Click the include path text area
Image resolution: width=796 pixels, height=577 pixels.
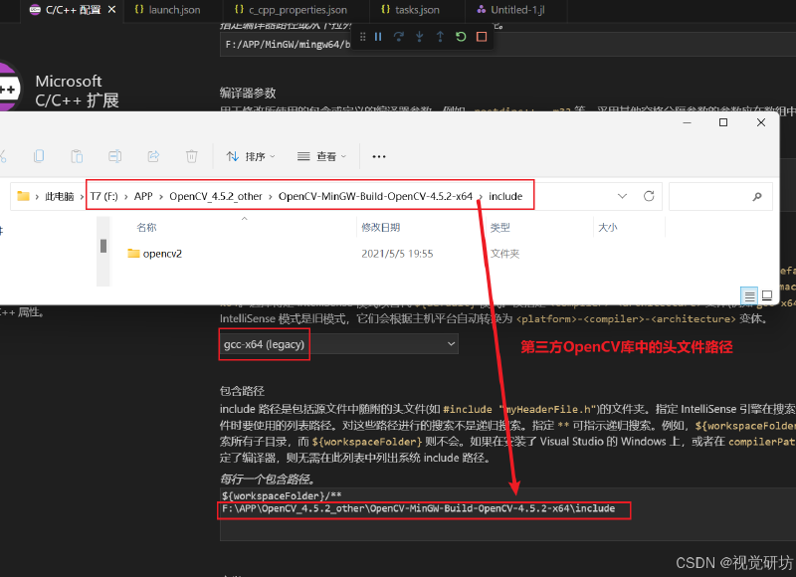tap(507, 514)
